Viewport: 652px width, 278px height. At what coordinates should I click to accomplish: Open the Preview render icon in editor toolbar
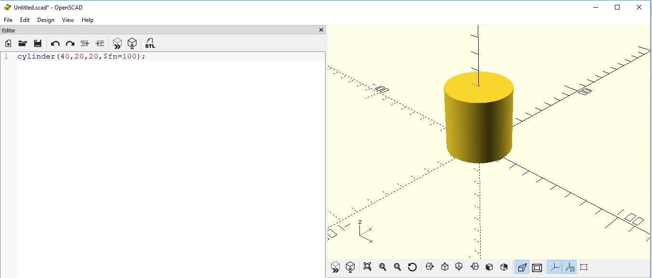(x=117, y=43)
